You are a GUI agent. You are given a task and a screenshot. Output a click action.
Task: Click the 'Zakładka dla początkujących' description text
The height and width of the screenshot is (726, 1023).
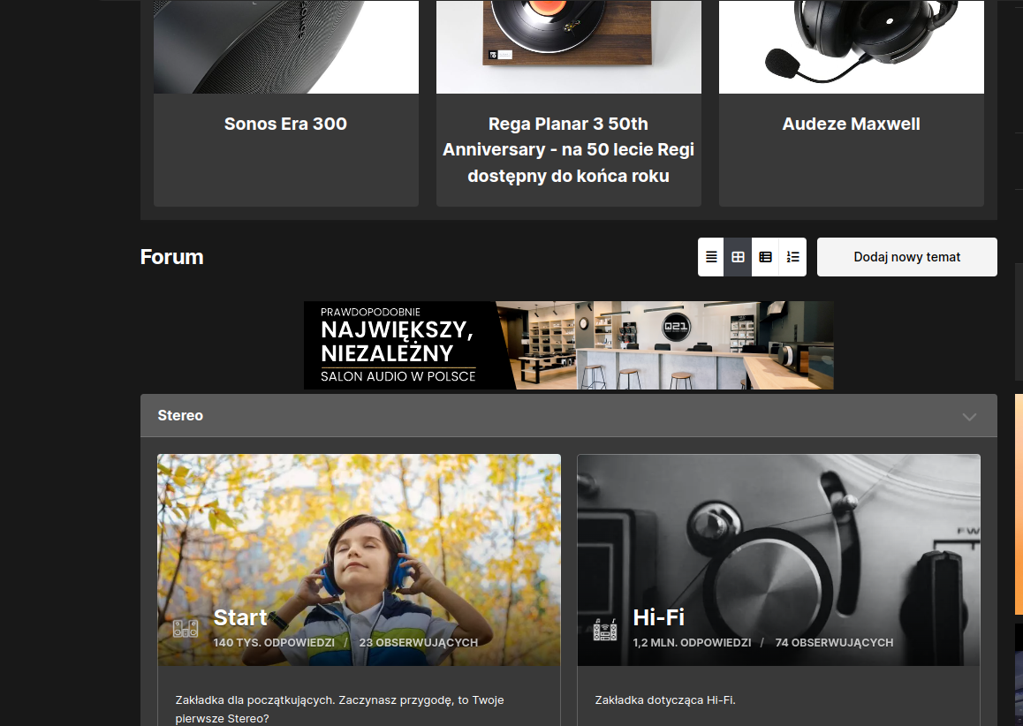tap(340, 709)
